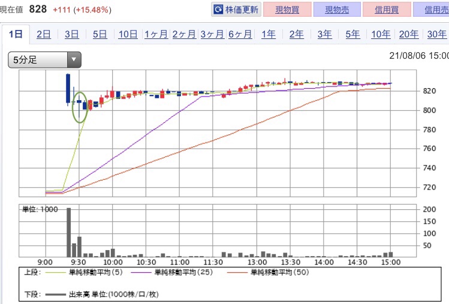Switch to the 2年 period tab
The image size is (449, 304).
[296, 34]
